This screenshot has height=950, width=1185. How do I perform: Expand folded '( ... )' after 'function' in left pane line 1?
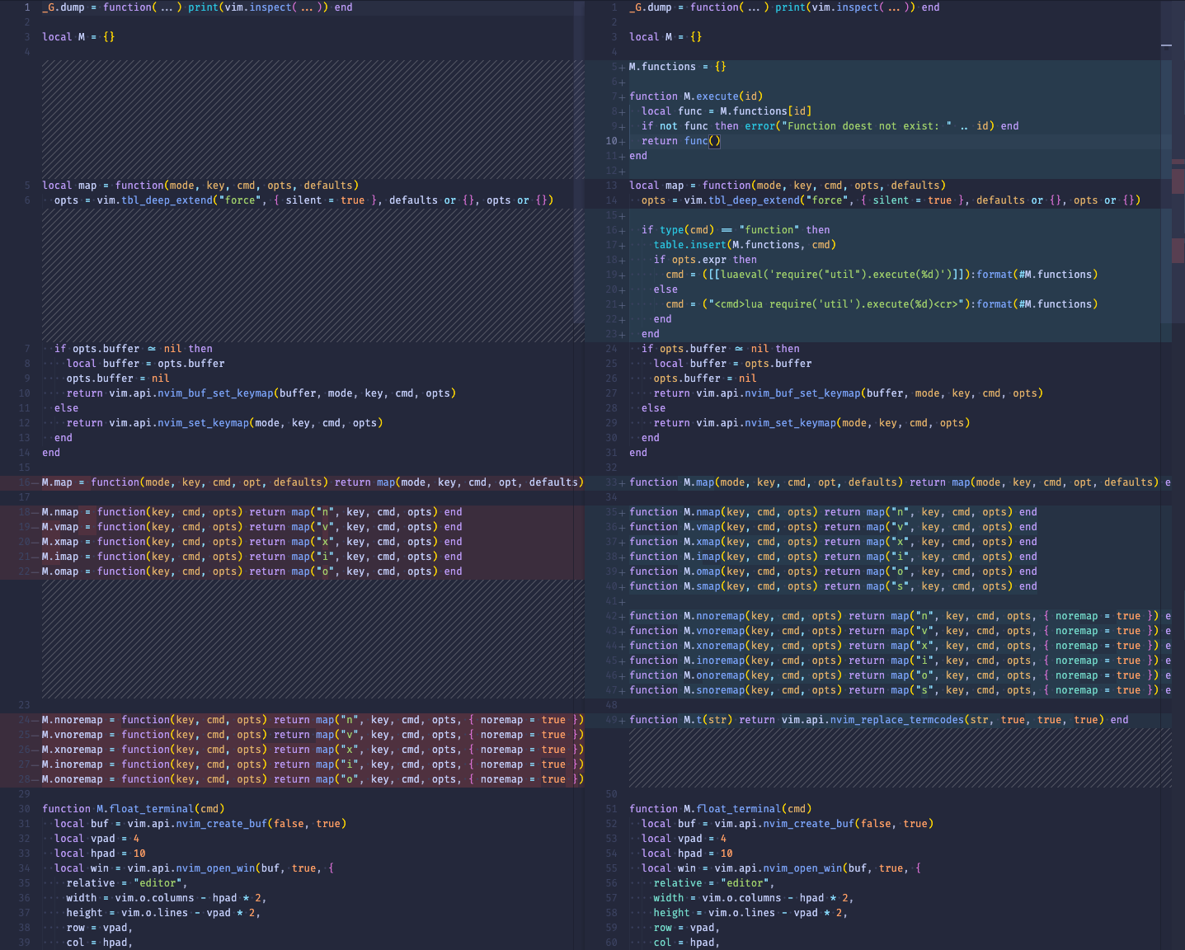[x=167, y=7]
